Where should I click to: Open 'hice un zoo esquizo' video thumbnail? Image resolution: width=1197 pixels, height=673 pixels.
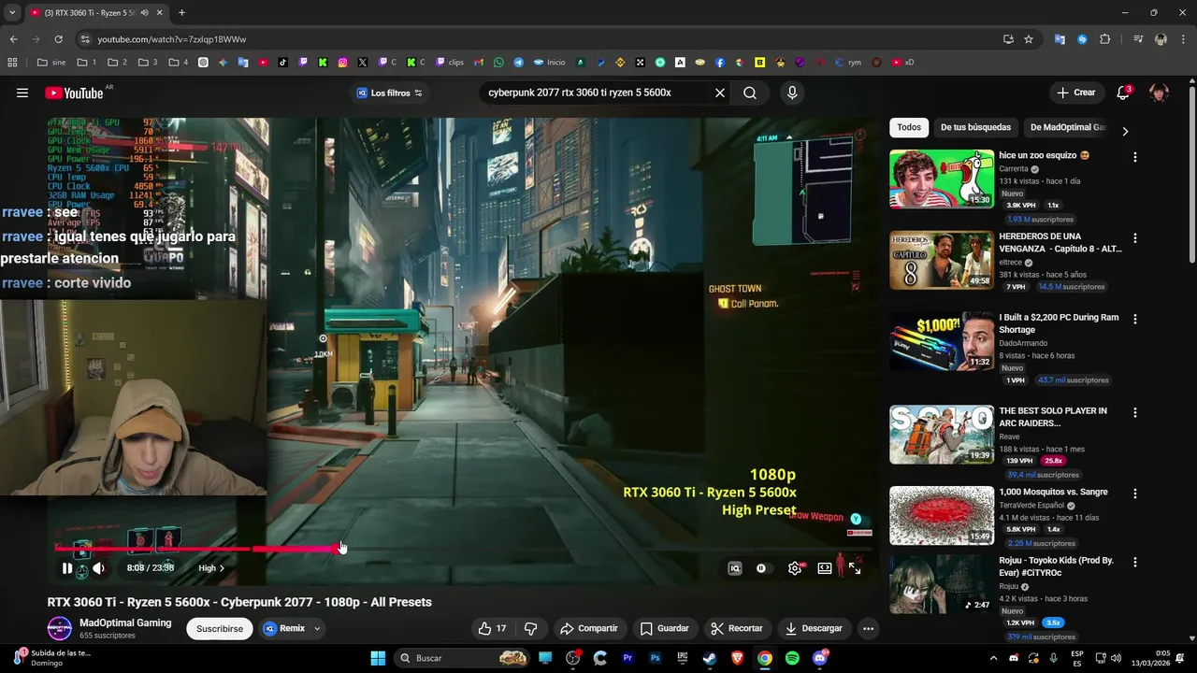[x=942, y=179]
